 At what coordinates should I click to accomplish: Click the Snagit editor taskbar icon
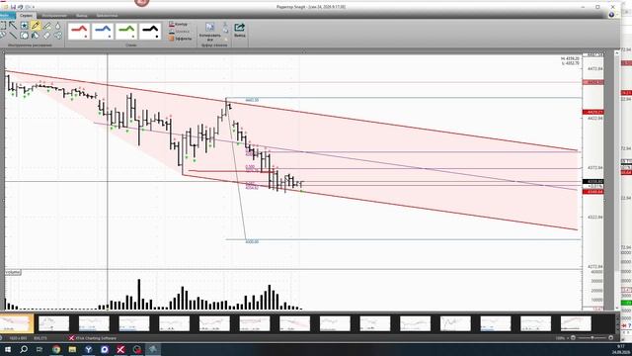pyautogui.click(x=153, y=349)
